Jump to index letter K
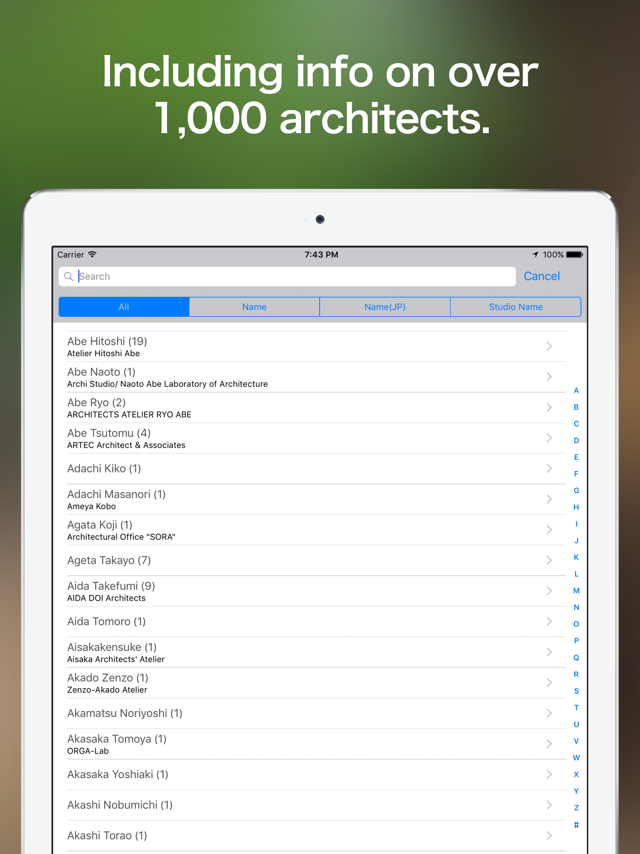Image resolution: width=640 pixels, height=854 pixels. click(x=576, y=557)
